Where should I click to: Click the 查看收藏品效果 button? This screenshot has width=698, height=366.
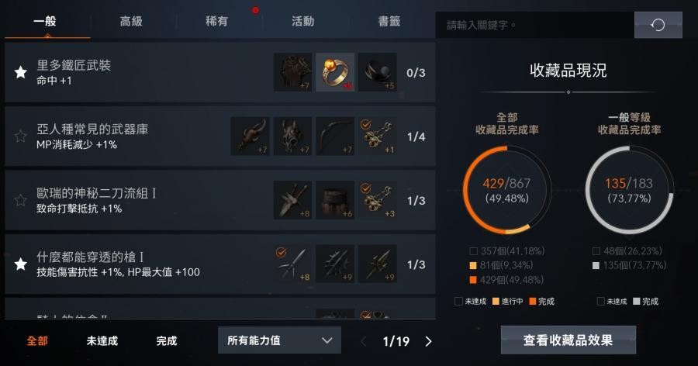[568, 340]
